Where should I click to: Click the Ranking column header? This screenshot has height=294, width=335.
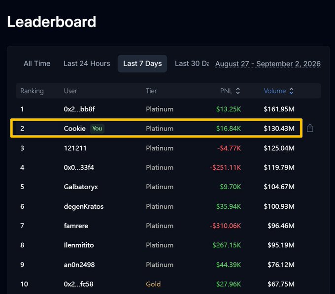[32, 91]
